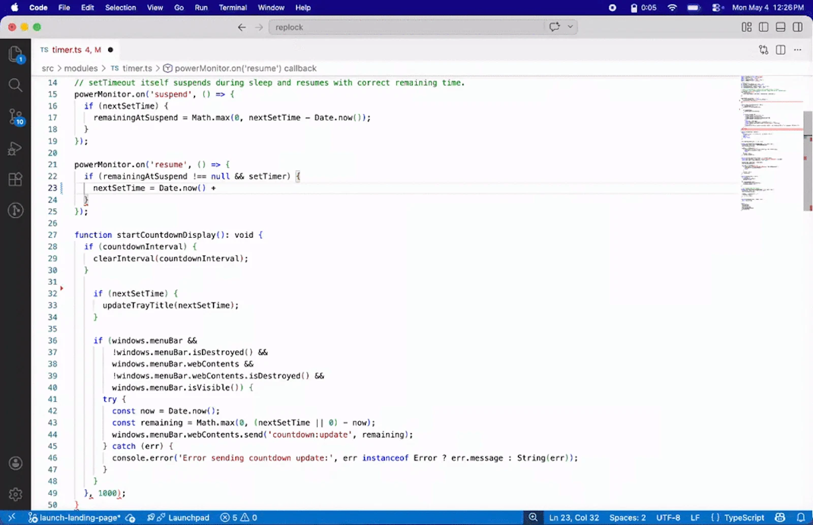Open the remote window indicator in status bar
This screenshot has width=813, height=525.
pyautogui.click(x=12, y=518)
